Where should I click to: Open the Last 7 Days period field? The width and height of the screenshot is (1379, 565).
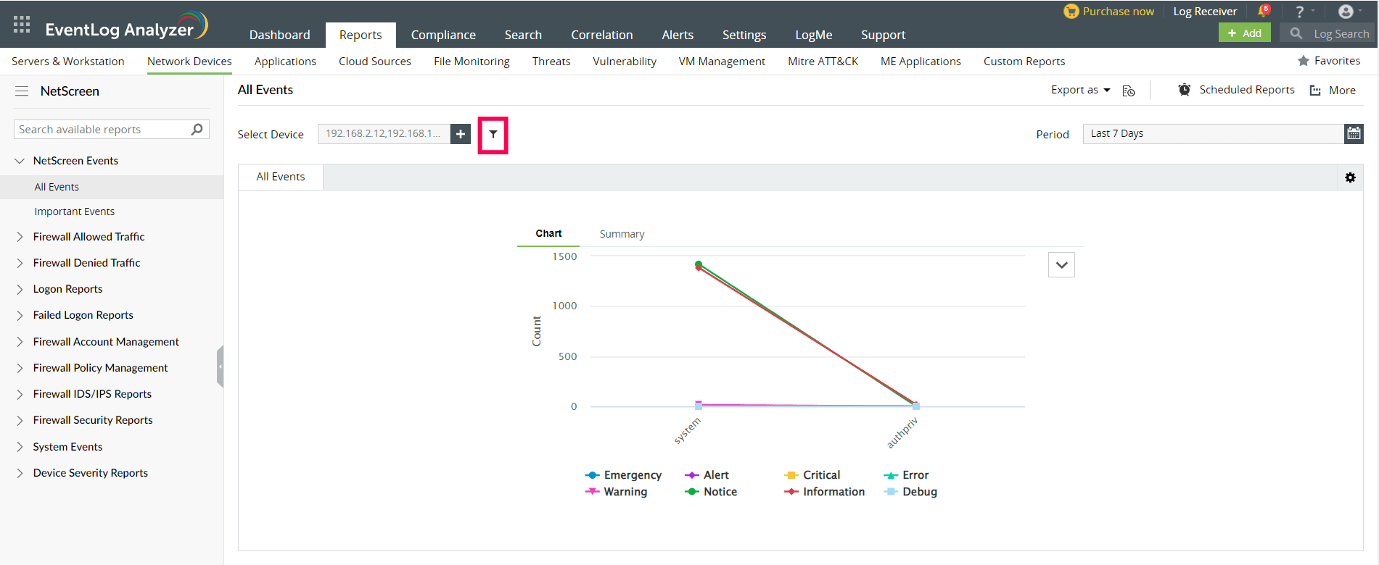(x=1214, y=133)
